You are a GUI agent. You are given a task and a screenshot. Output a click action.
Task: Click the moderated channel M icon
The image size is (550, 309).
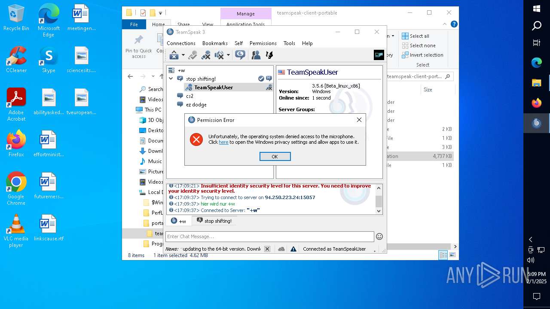point(269,79)
